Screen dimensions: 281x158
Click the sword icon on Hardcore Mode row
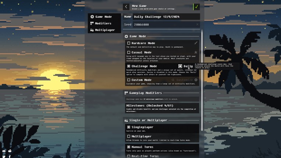click(x=196, y=43)
